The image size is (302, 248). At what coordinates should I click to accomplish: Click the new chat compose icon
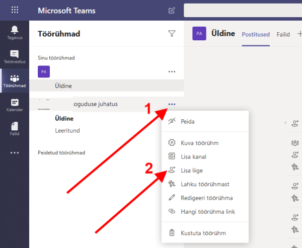[x=172, y=10]
